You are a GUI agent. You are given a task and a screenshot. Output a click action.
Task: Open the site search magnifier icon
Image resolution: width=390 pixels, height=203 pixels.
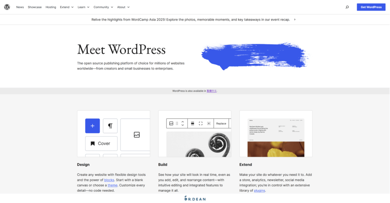pyautogui.click(x=347, y=7)
